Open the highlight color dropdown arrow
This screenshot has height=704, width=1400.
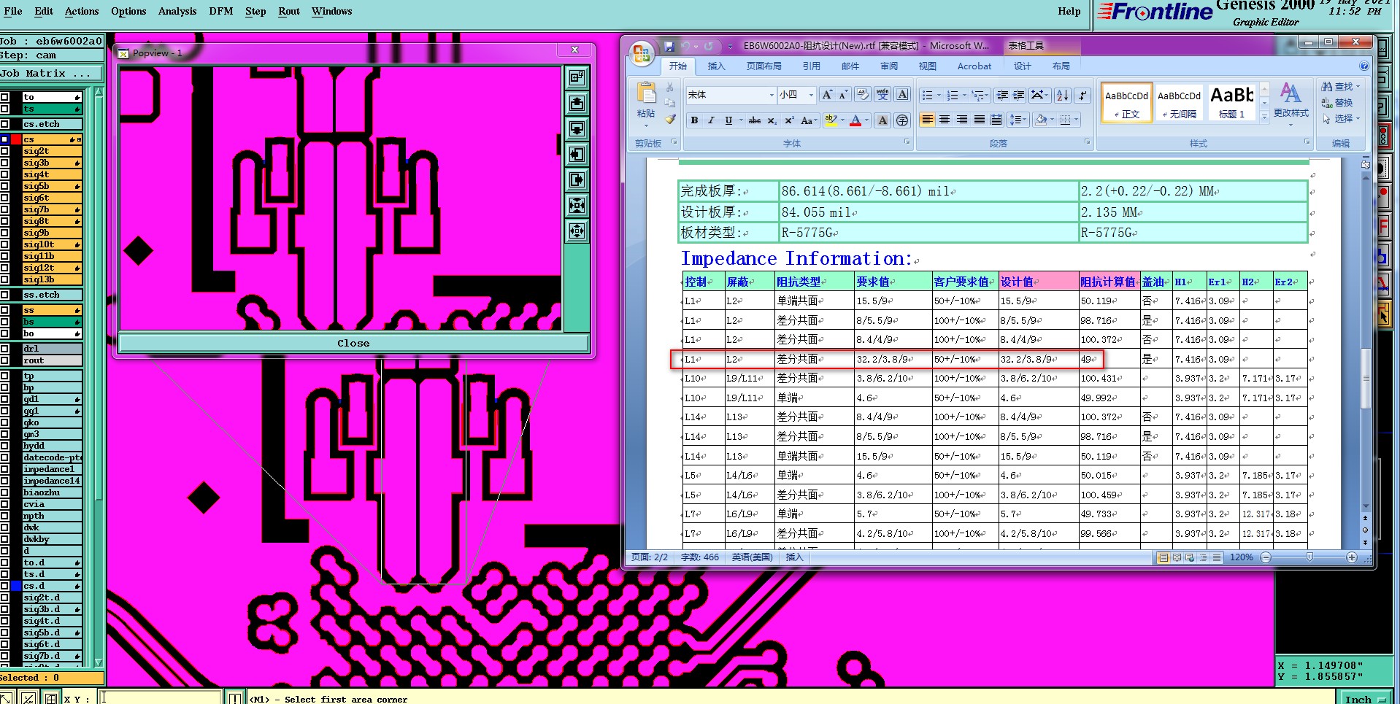pyautogui.click(x=842, y=120)
